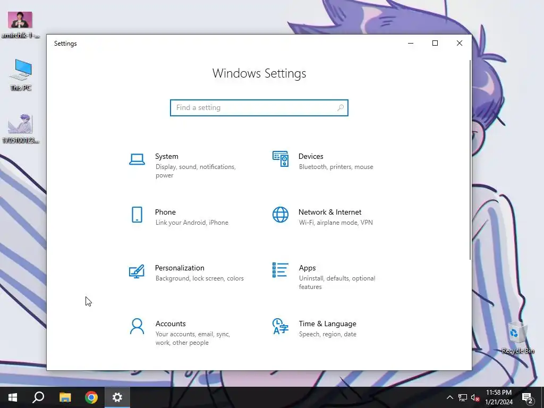This screenshot has height=408, width=544.
Task: Click "Display, sound, notifications, power" description
Action: coord(195,171)
